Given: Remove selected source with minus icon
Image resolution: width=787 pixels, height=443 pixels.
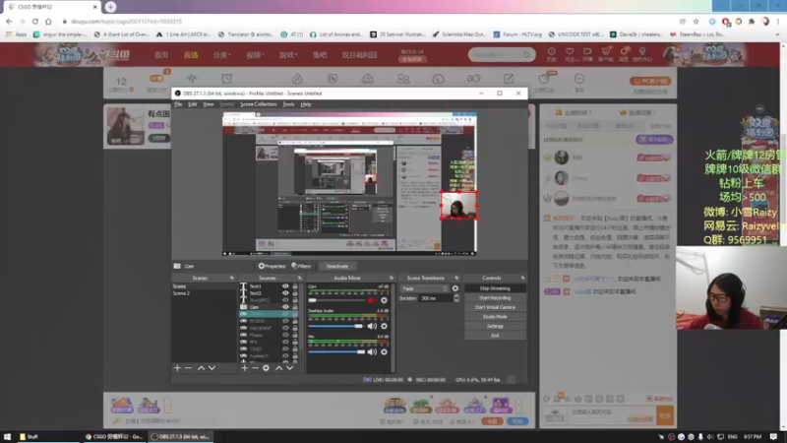Looking at the screenshot, I should tap(255, 368).
